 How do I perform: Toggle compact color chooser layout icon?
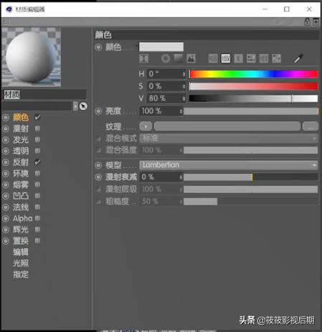pyautogui.click(x=143, y=58)
